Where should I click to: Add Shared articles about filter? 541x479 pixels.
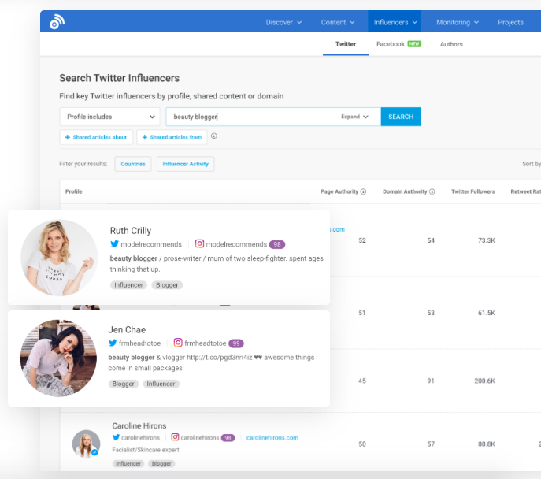(x=96, y=137)
